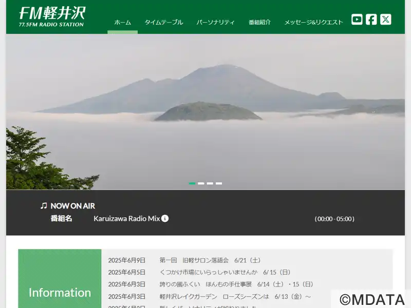
Task: Click the FM軽井沢 logo
Action: (52, 16)
